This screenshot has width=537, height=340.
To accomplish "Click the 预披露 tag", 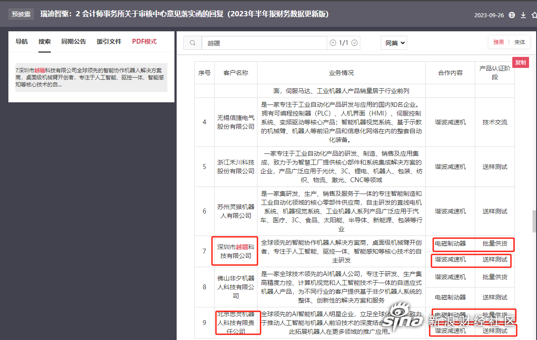I will tap(21, 14).
